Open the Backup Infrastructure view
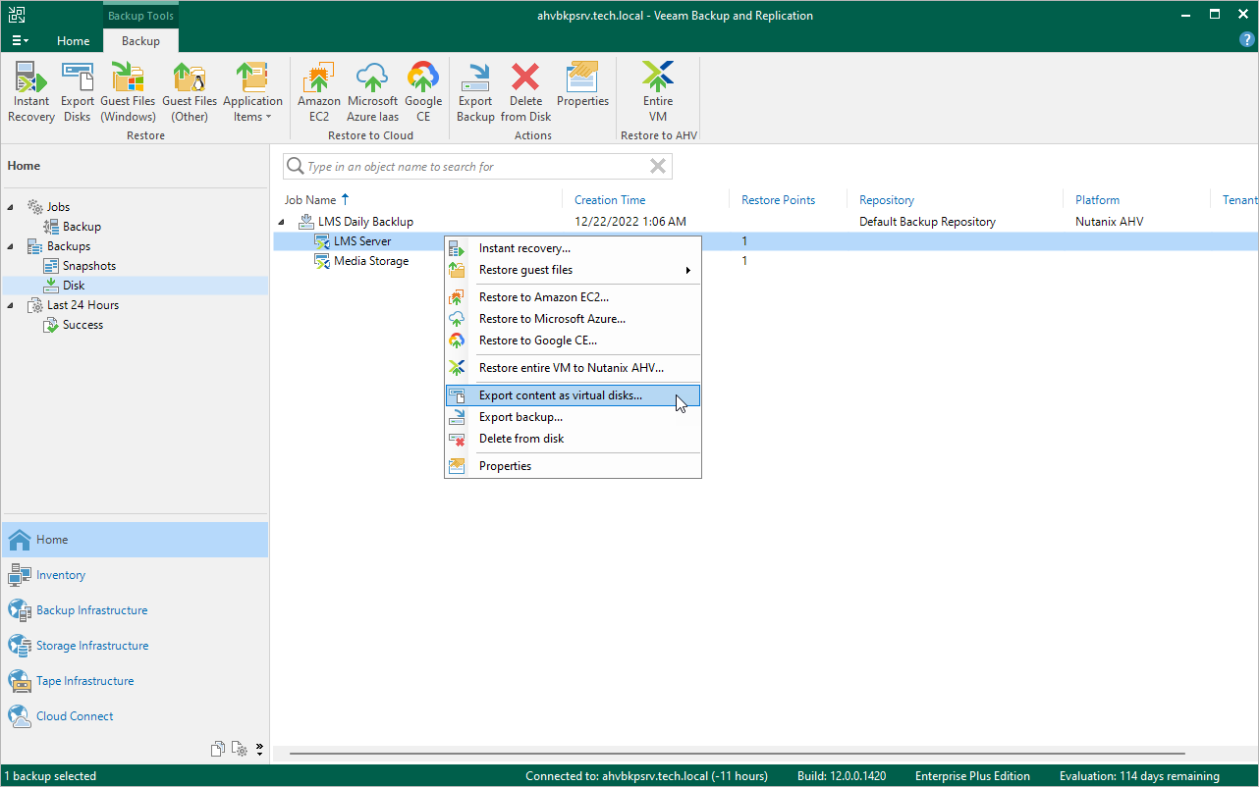This screenshot has height=787, width=1259. pyautogui.click(x=135, y=610)
